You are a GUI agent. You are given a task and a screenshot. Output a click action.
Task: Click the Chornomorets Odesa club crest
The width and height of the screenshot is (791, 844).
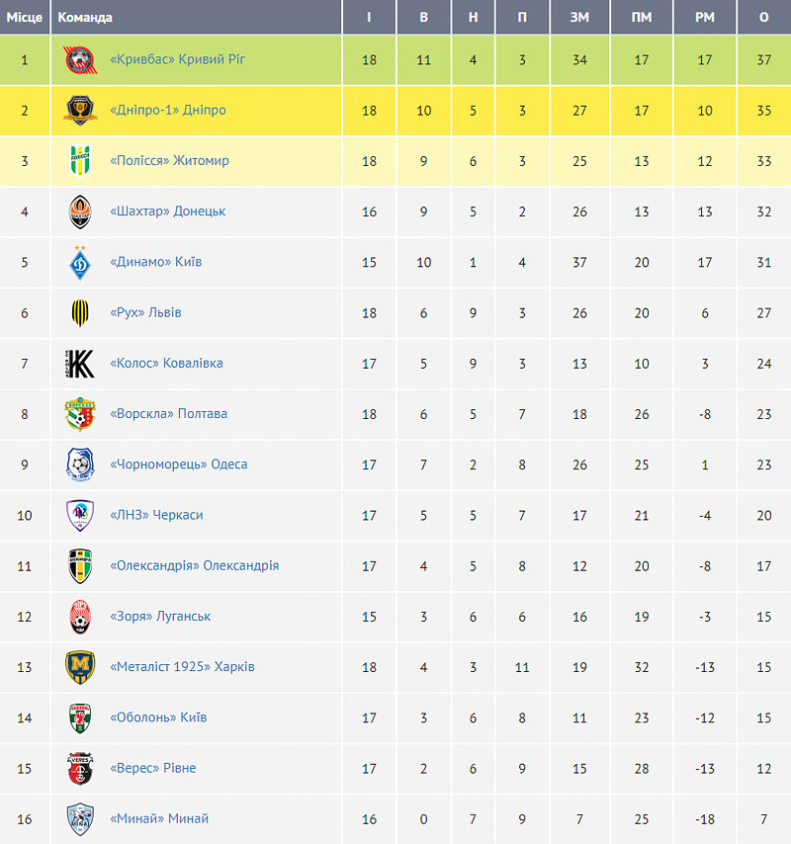pyautogui.click(x=80, y=464)
